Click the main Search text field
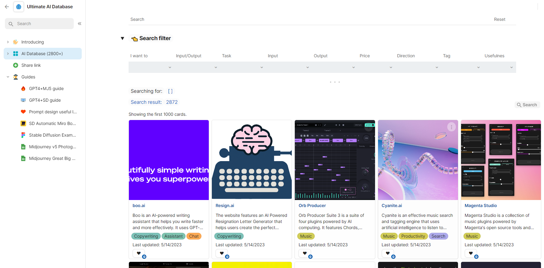The image size is (544, 268). [309, 19]
